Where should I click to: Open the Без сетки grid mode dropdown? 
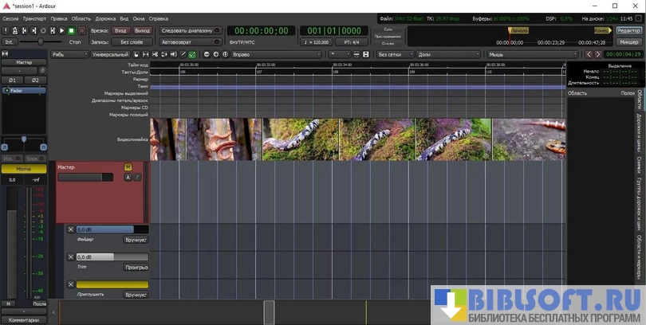click(395, 55)
